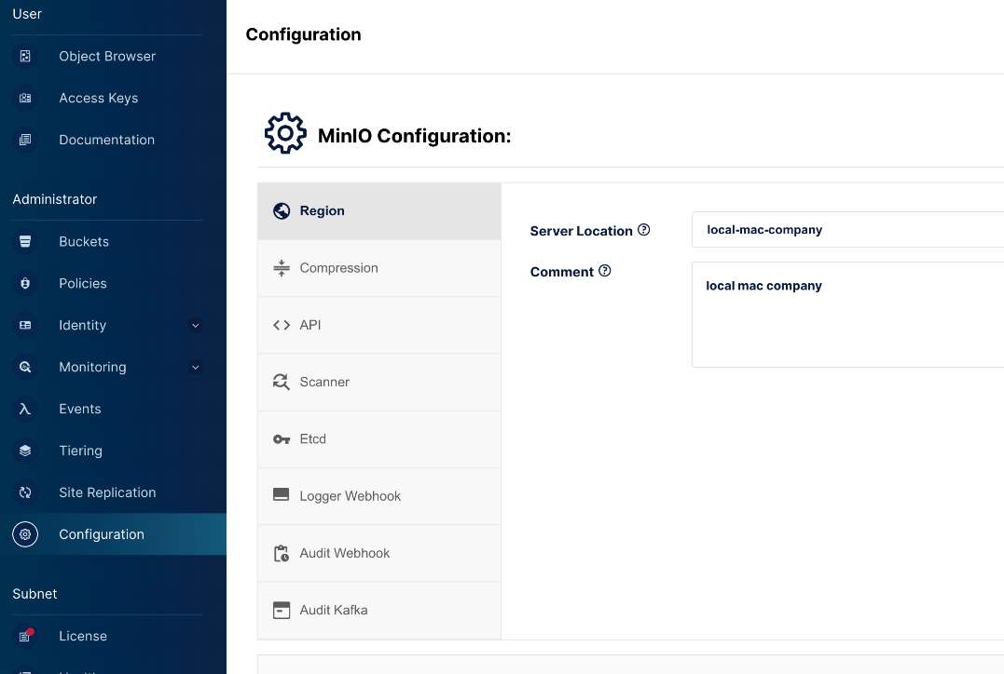Screen dimensions: 1004x674
Task: Open the API configuration tab
Action: point(379,325)
